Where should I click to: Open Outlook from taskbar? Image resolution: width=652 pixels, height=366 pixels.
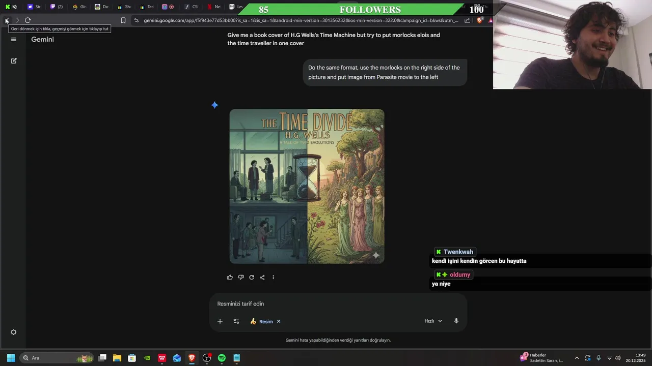[x=177, y=358]
